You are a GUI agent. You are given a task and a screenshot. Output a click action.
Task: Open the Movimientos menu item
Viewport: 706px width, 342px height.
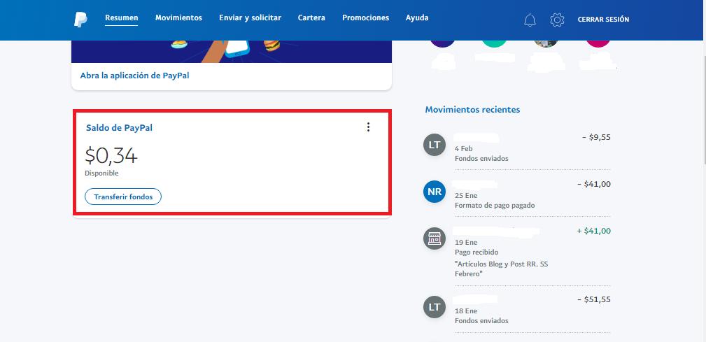(178, 18)
